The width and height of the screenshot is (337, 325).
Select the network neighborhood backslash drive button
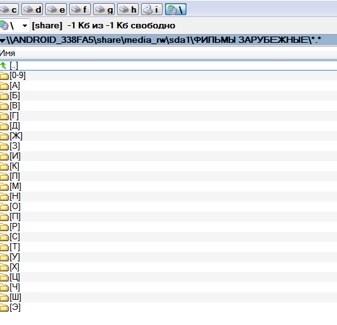176,9
